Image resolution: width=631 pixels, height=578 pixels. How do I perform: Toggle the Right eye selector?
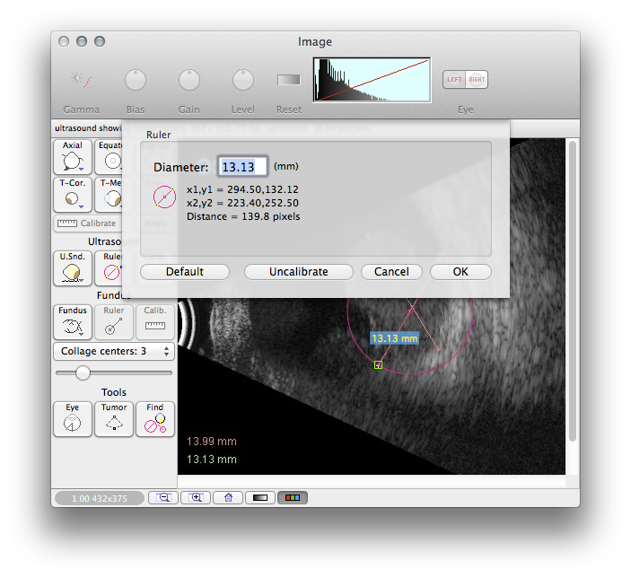(x=477, y=80)
